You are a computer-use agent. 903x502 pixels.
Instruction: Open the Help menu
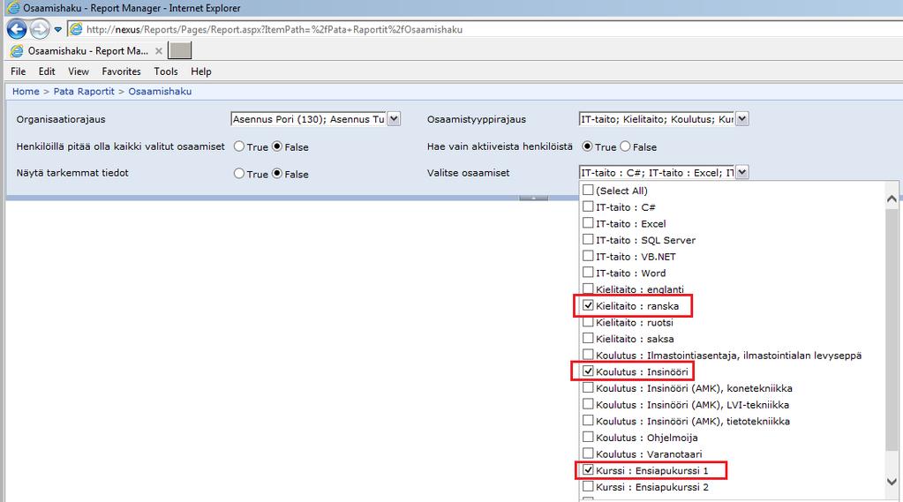(x=201, y=71)
